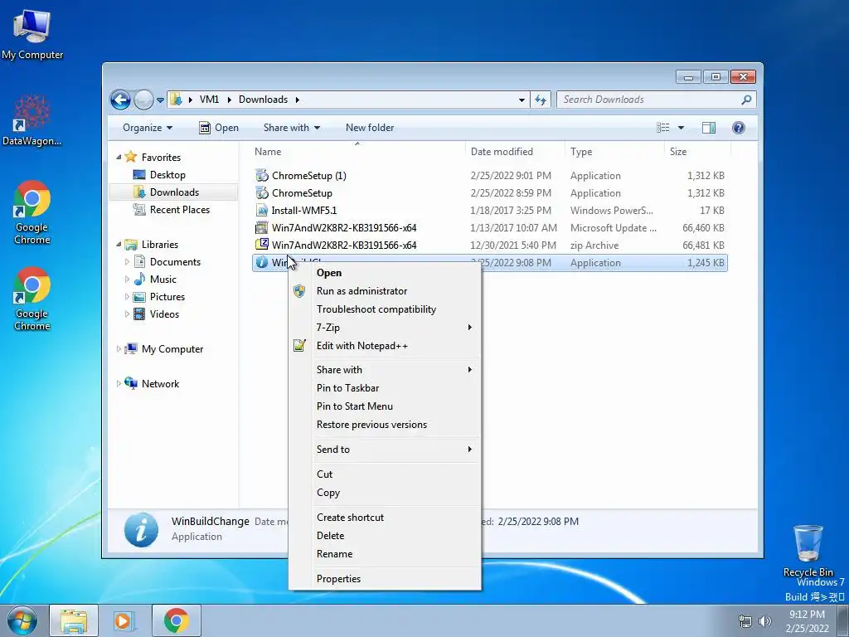Open the DataWagon desktop shortcut
Viewport: 849px width, 637px height.
[32, 120]
